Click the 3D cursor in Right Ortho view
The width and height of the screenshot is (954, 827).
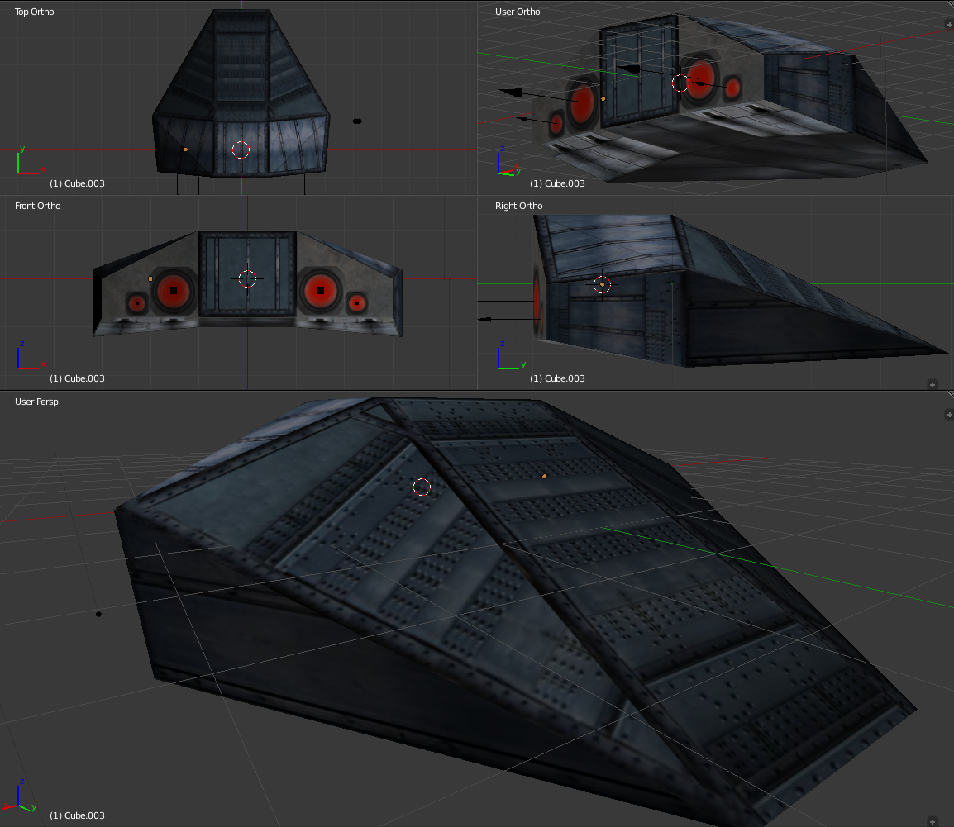coord(602,284)
